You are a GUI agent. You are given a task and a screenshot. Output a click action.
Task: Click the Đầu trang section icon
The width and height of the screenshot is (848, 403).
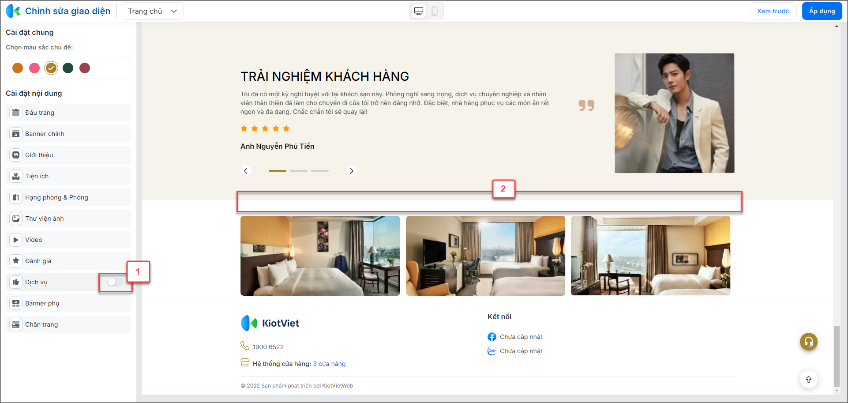point(16,113)
